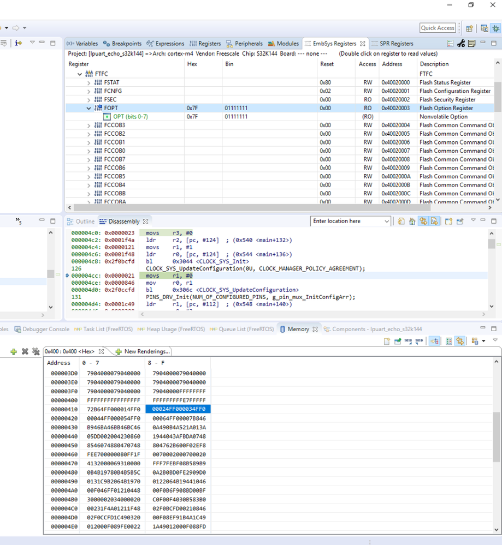The width and height of the screenshot is (502, 545).
Task: Click New Memory View icon in Memory toolbar
Action: [x=387, y=342]
